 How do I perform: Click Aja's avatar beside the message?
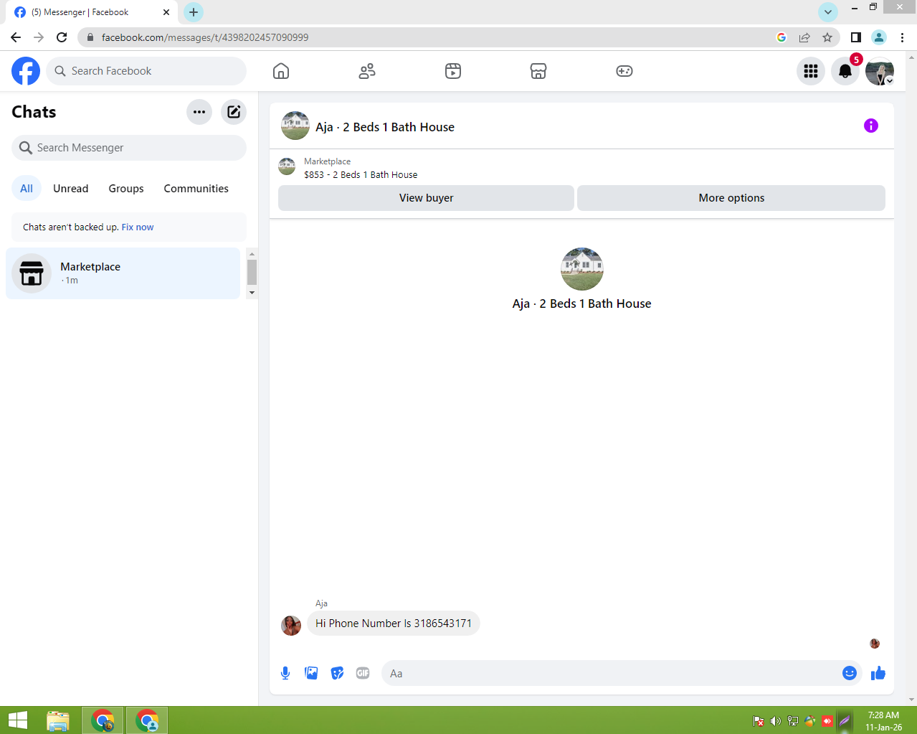coord(291,626)
